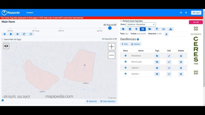
Task: Click the download icon beside Selected
Action: pyautogui.click(x=166, y=34)
